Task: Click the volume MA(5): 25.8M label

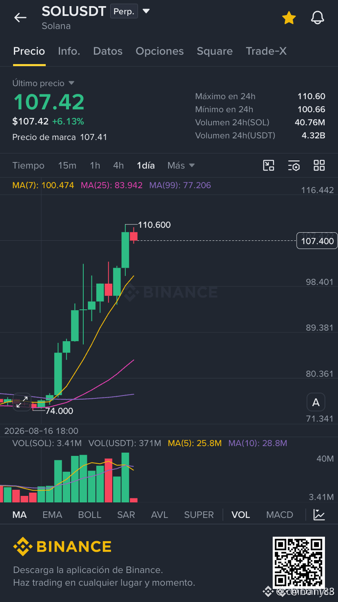Action: coord(195,443)
